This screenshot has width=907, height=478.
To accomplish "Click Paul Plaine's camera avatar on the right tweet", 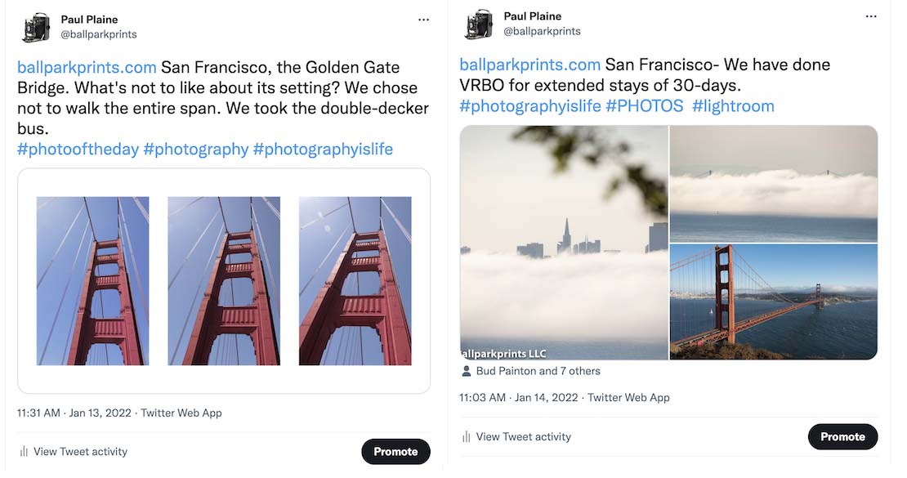I will [x=479, y=25].
